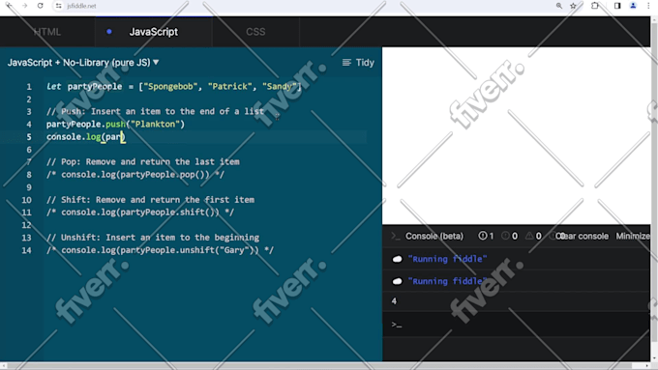The image size is (658, 370).
Task: Click the shift() commented code on line 11
Action: [140, 212]
